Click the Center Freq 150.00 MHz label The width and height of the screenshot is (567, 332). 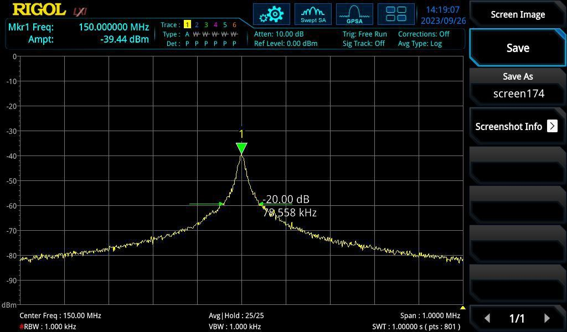click(x=60, y=315)
